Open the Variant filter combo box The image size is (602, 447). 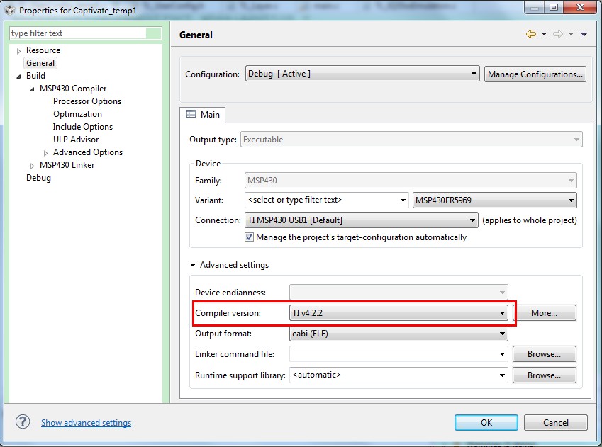326,200
